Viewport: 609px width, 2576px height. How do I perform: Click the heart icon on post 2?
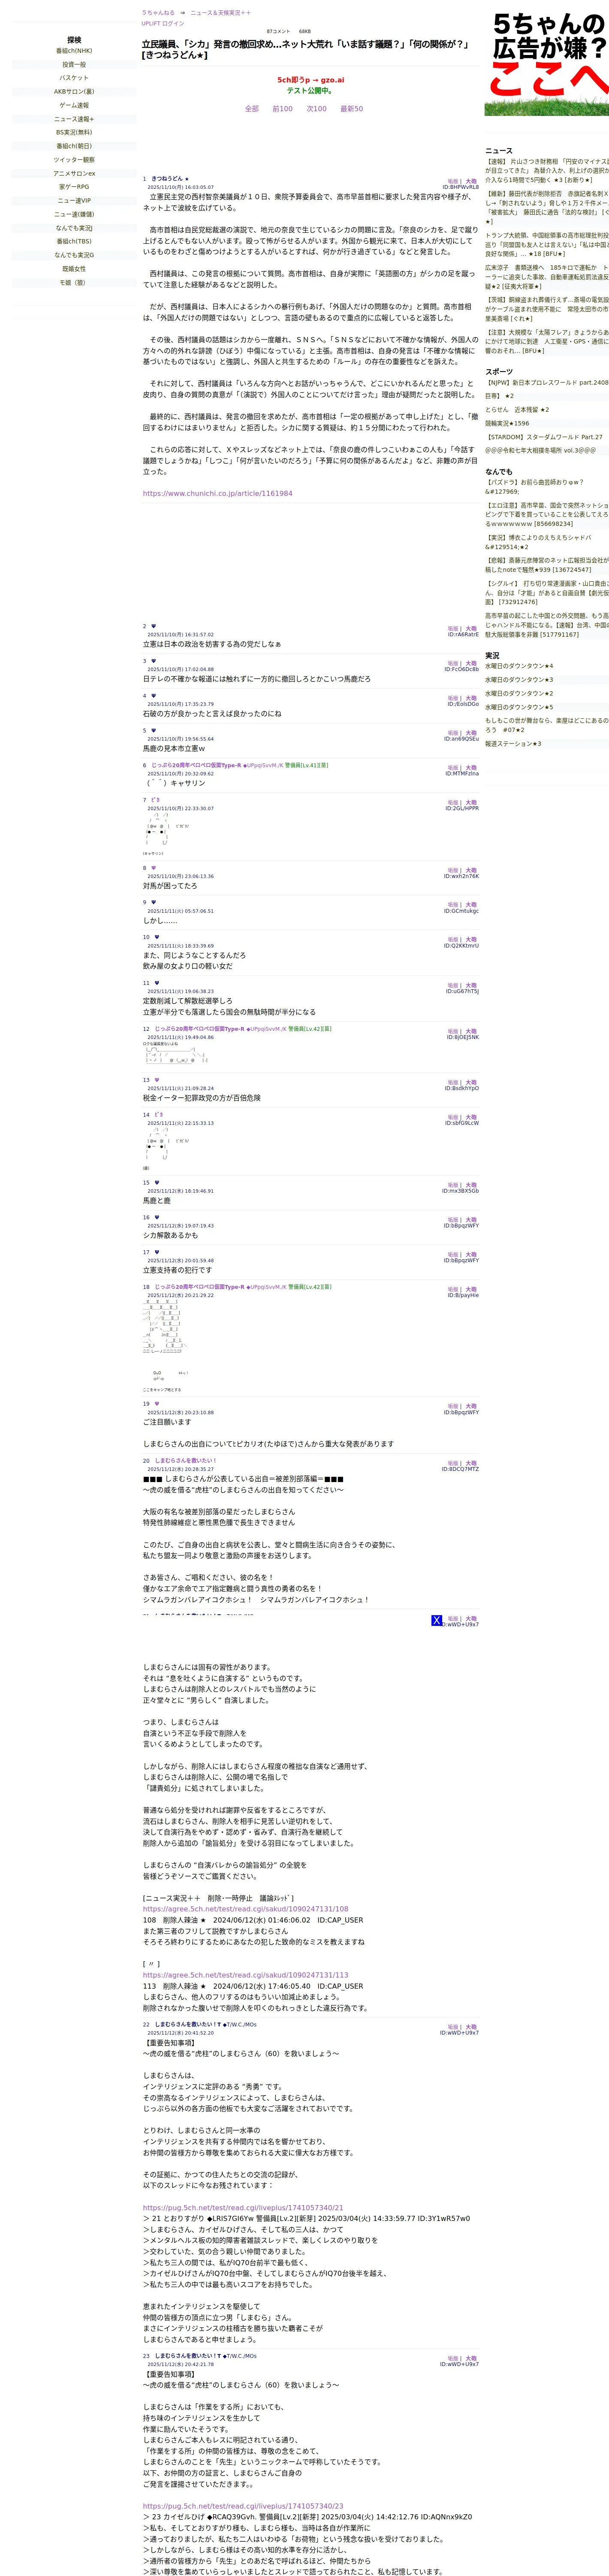(x=153, y=626)
